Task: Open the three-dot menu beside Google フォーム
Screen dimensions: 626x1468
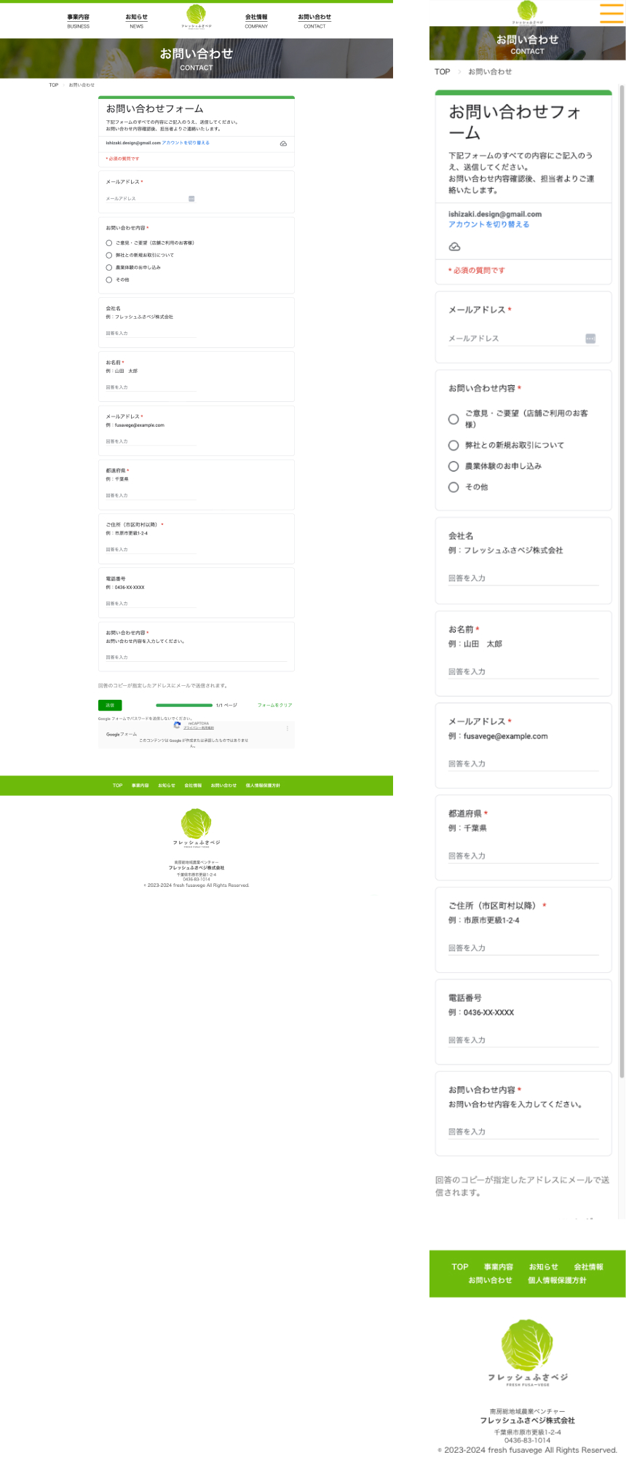Action: 288,728
